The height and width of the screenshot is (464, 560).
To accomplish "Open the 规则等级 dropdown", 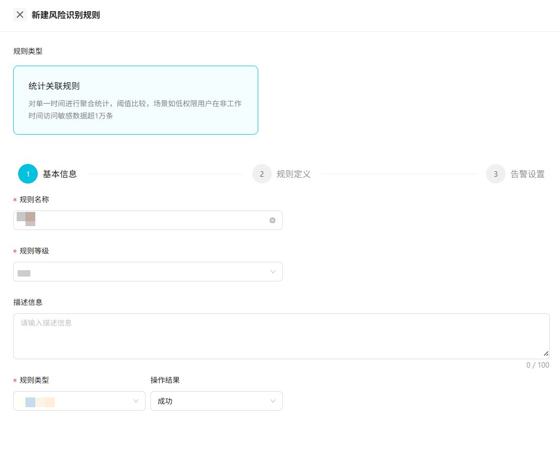I will [x=148, y=272].
